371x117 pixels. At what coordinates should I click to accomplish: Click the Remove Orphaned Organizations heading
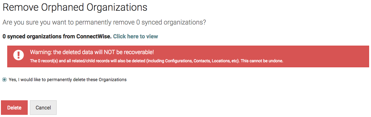coord(75,7)
